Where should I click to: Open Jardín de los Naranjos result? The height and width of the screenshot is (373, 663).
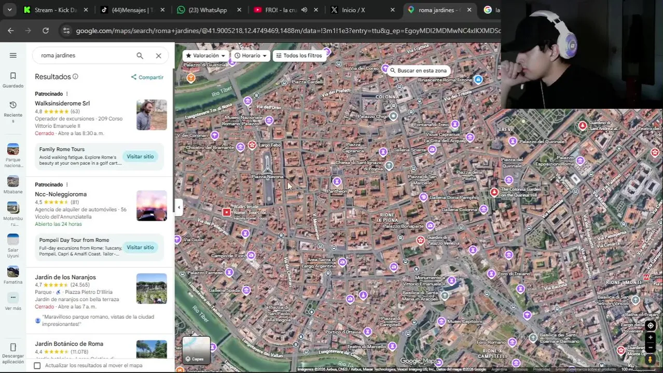coord(65,277)
